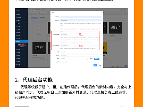The height and width of the screenshot is (107, 143).
Task: Click the shopping bag icon beside 订单
Action: pyautogui.click(x=17, y=26)
